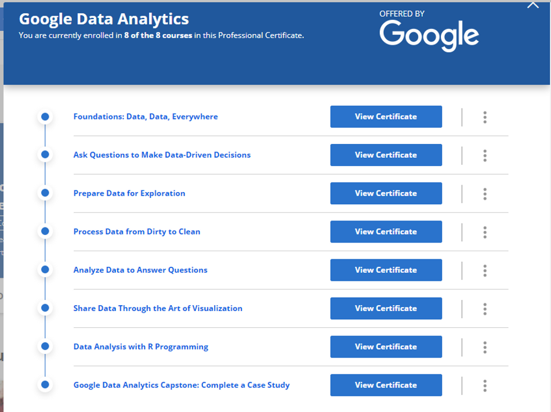Open Share Data Through the Art of Visualization
This screenshot has height=412, width=551.
158,308
